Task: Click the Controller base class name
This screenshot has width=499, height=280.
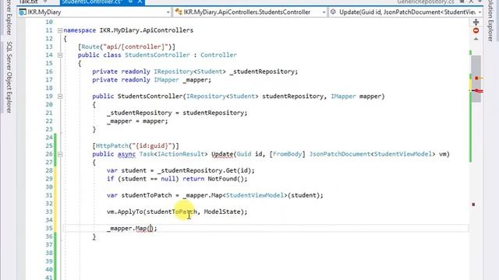Action: coord(218,55)
